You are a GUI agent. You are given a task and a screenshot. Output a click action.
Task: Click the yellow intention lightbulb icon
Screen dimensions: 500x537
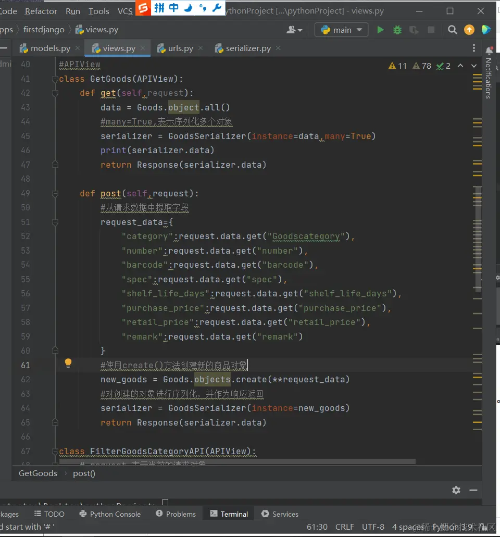pyautogui.click(x=68, y=364)
